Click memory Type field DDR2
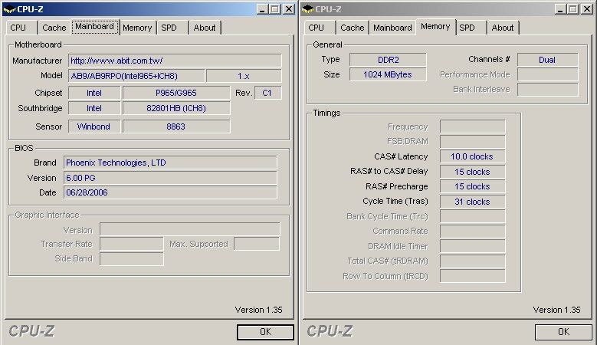The image size is (597, 345). [388, 60]
